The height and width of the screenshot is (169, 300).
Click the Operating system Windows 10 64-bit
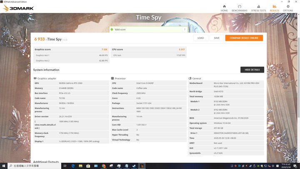[x=222, y=123]
